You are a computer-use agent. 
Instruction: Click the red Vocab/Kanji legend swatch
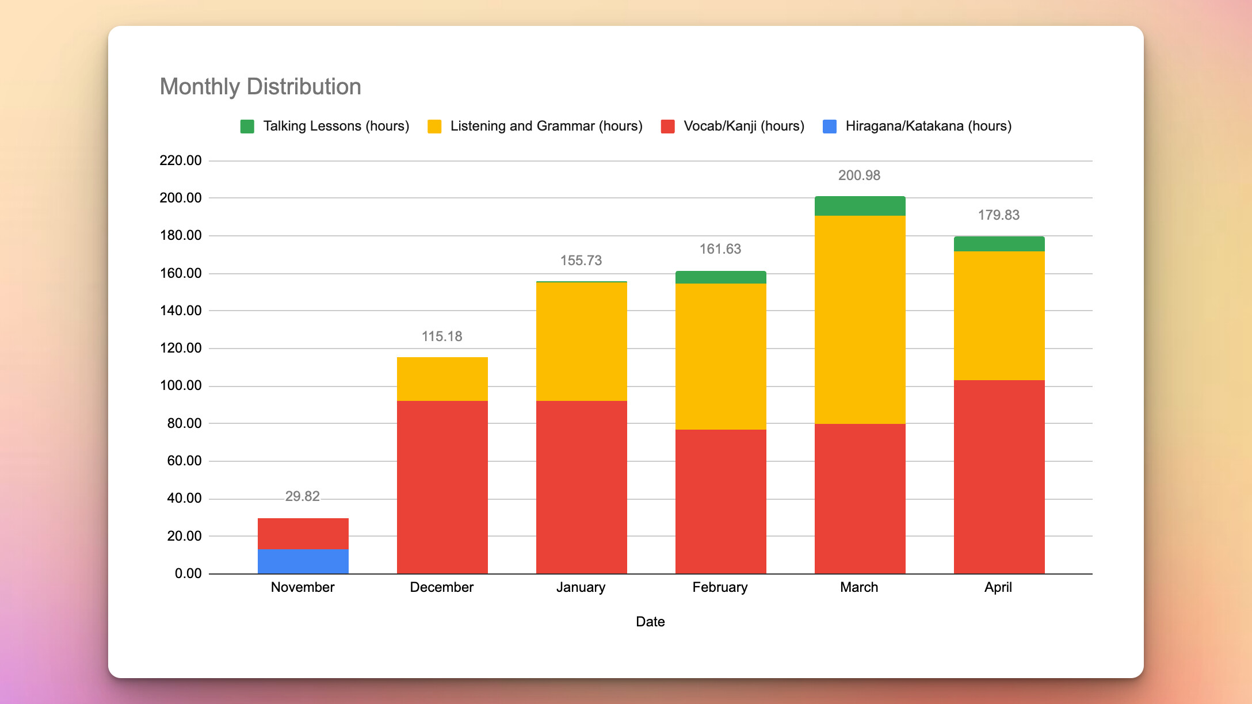click(x=668, y=127)
